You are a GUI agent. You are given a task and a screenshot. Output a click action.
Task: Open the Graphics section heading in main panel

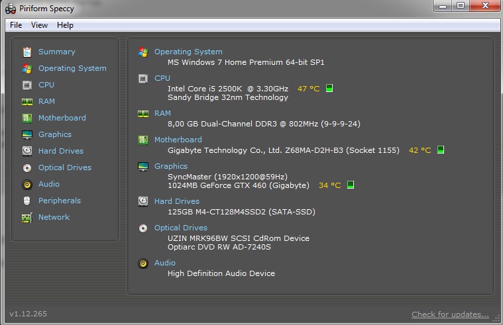click(171, 166)
